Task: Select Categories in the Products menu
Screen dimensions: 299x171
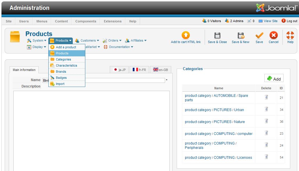Action: coord(67,59)
